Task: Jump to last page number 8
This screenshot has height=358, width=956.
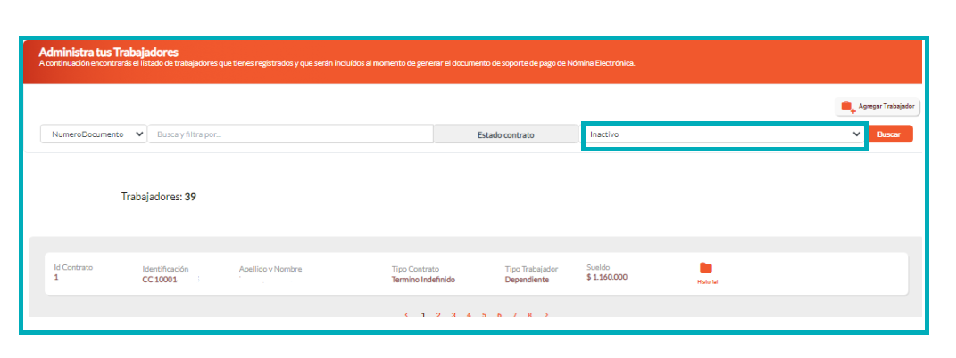Action: [529, 315]
